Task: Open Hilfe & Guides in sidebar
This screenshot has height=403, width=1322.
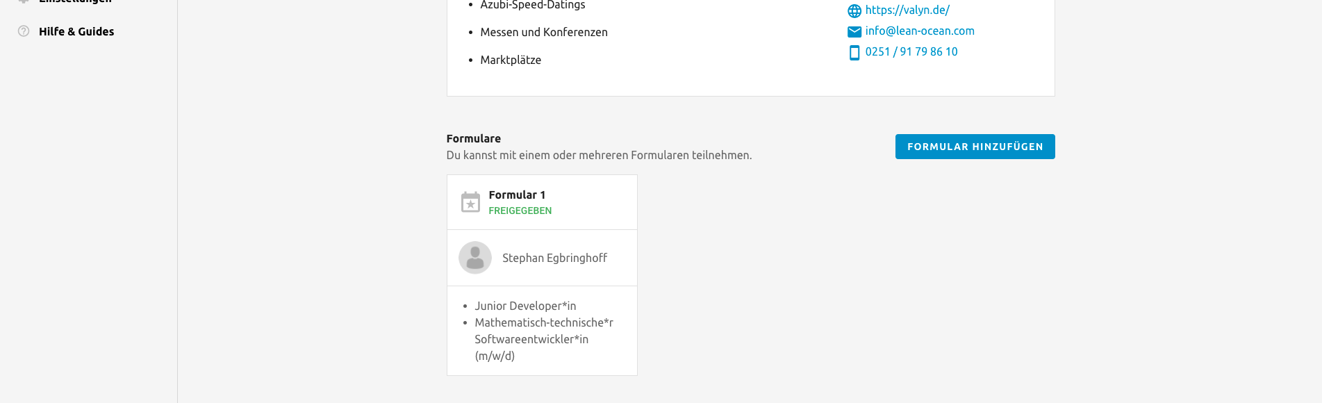Action: coord(76,31)
